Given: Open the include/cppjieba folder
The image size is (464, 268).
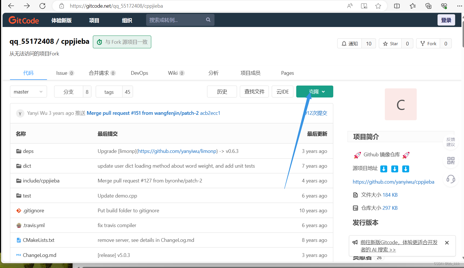Looking at the screenshot, I should tap(41, 181).
